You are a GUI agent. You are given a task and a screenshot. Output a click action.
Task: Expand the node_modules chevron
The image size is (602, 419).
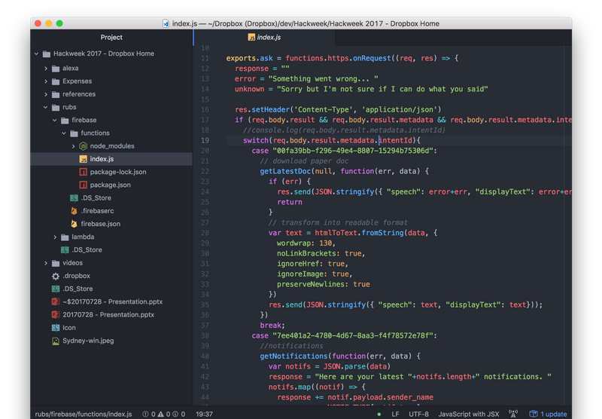pyautogui.click(x=73, y=146)
